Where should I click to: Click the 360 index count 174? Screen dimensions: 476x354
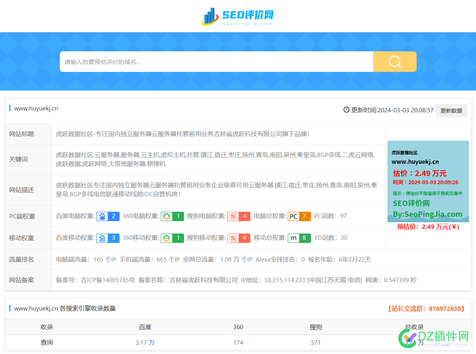[x=238, y=342]
